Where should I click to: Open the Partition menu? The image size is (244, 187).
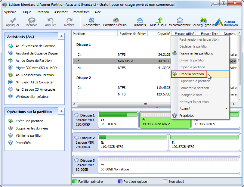43,12
